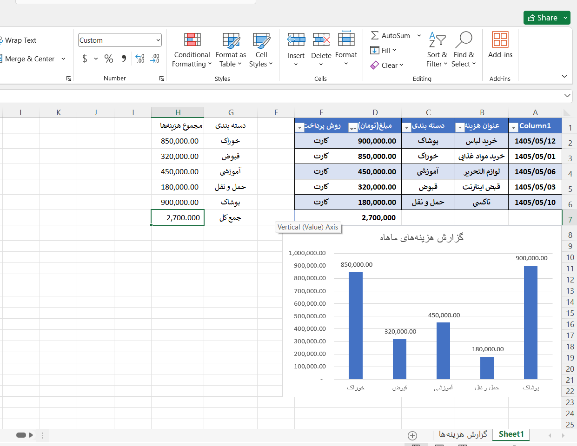Open filter dropdown for دسته بندی column C
Screen dimensions: 577x446
[407, 127]
